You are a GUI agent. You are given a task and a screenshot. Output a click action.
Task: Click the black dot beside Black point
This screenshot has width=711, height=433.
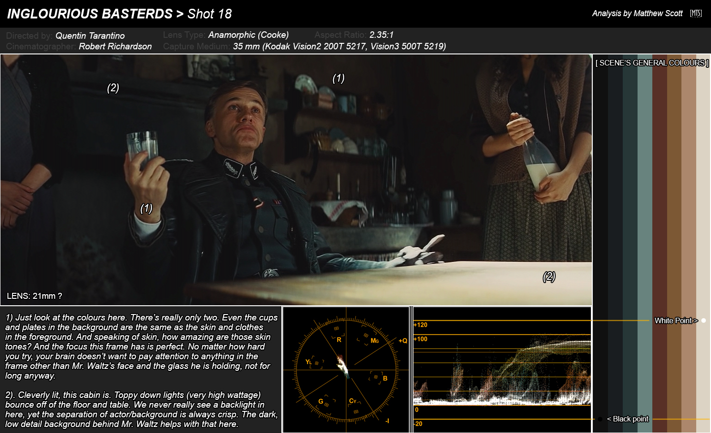pos(600,419)
